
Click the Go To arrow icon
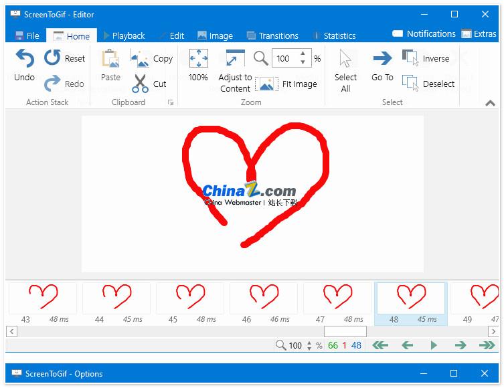point(382,58)
